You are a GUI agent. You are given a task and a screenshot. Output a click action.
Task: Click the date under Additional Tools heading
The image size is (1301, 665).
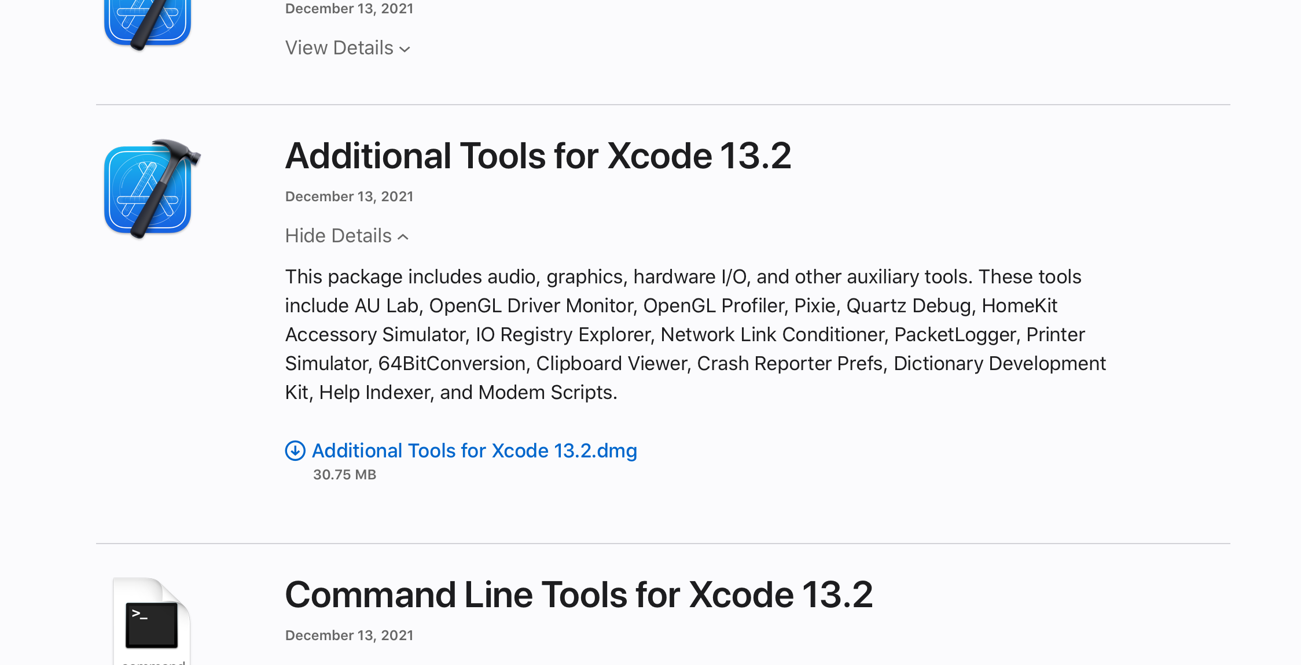pos(349,197)
